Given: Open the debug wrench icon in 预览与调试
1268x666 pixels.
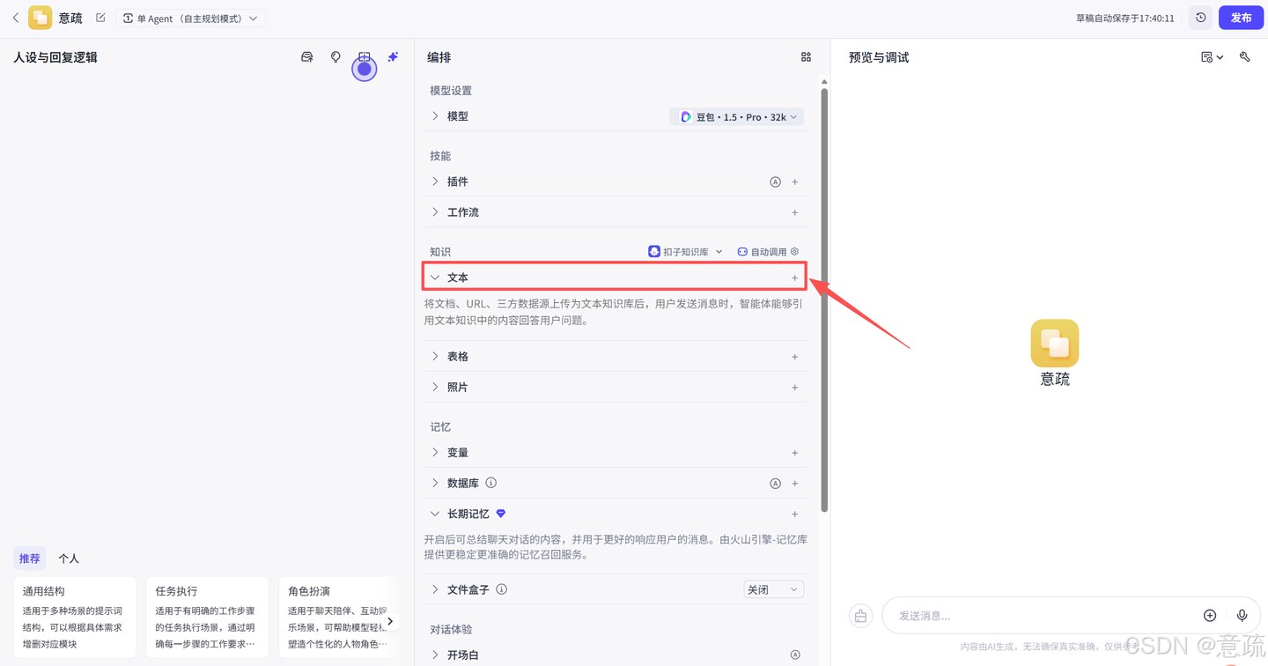Looking at the screenshot, I should [1244, 57].
